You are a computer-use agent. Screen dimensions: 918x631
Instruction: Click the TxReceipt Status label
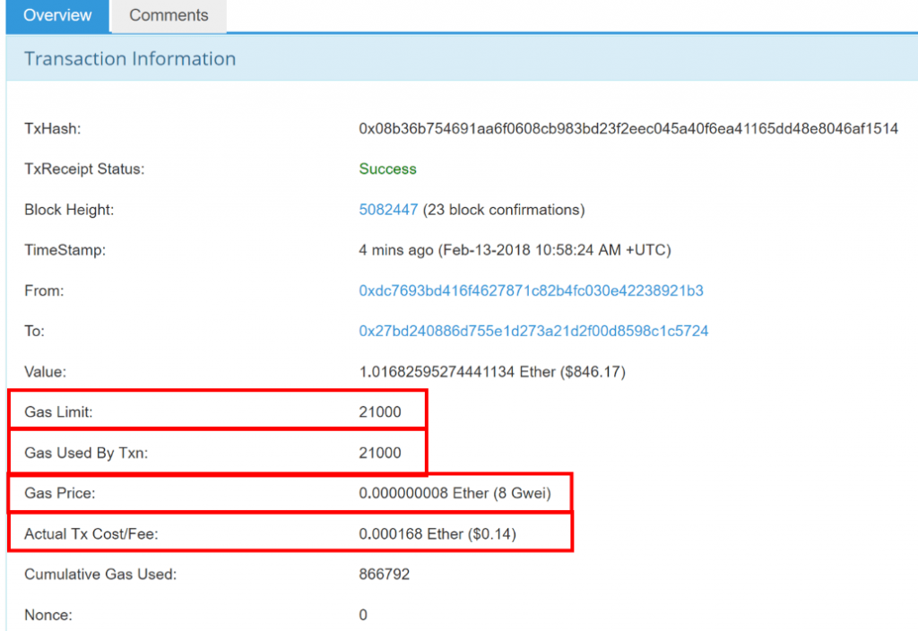pyautogui.click(x=84, y=169)
